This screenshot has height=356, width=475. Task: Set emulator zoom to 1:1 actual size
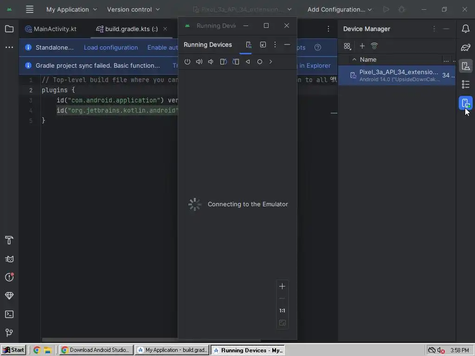pyautogui.click(x=282, y=311)
